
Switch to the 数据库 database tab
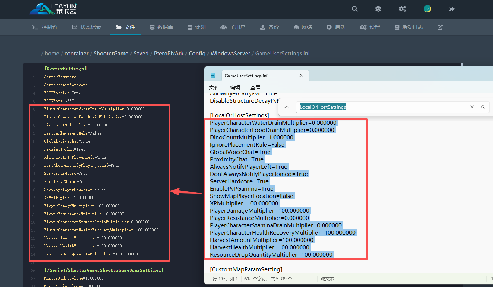[161, 27]
